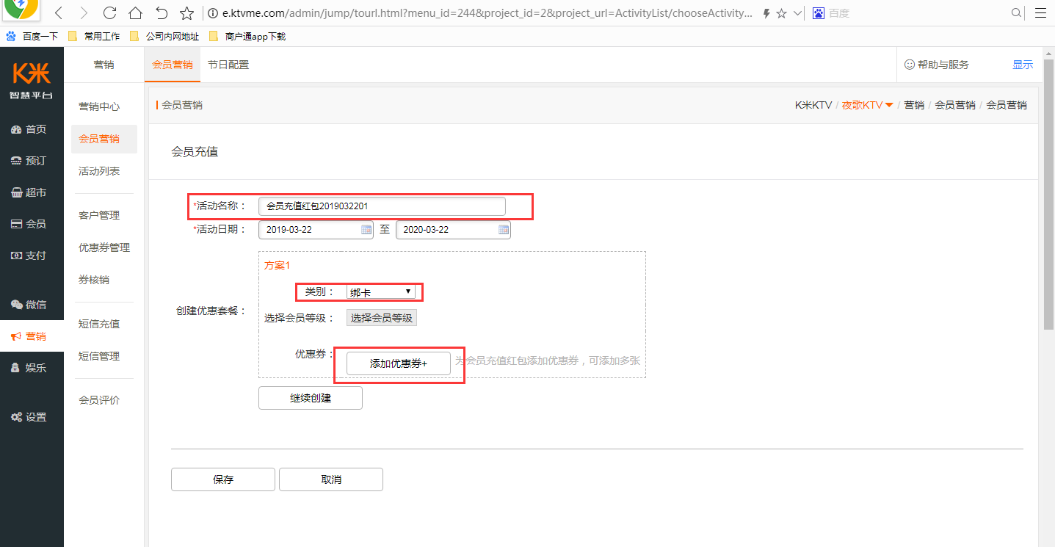Click the browser forward arrow

click(84, 13)
